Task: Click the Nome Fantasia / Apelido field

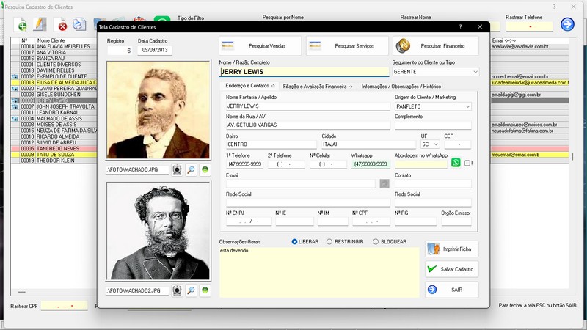Action: (307, 106)
